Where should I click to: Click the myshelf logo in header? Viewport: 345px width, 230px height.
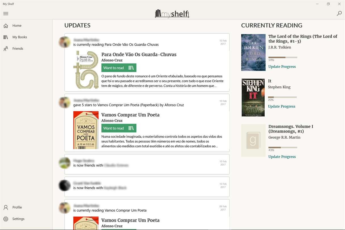[x=172, y=13]
